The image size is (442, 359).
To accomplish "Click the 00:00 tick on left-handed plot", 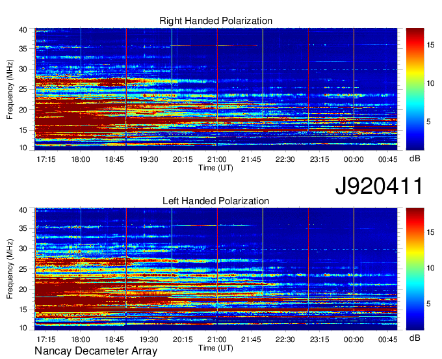I will [354, 339].
